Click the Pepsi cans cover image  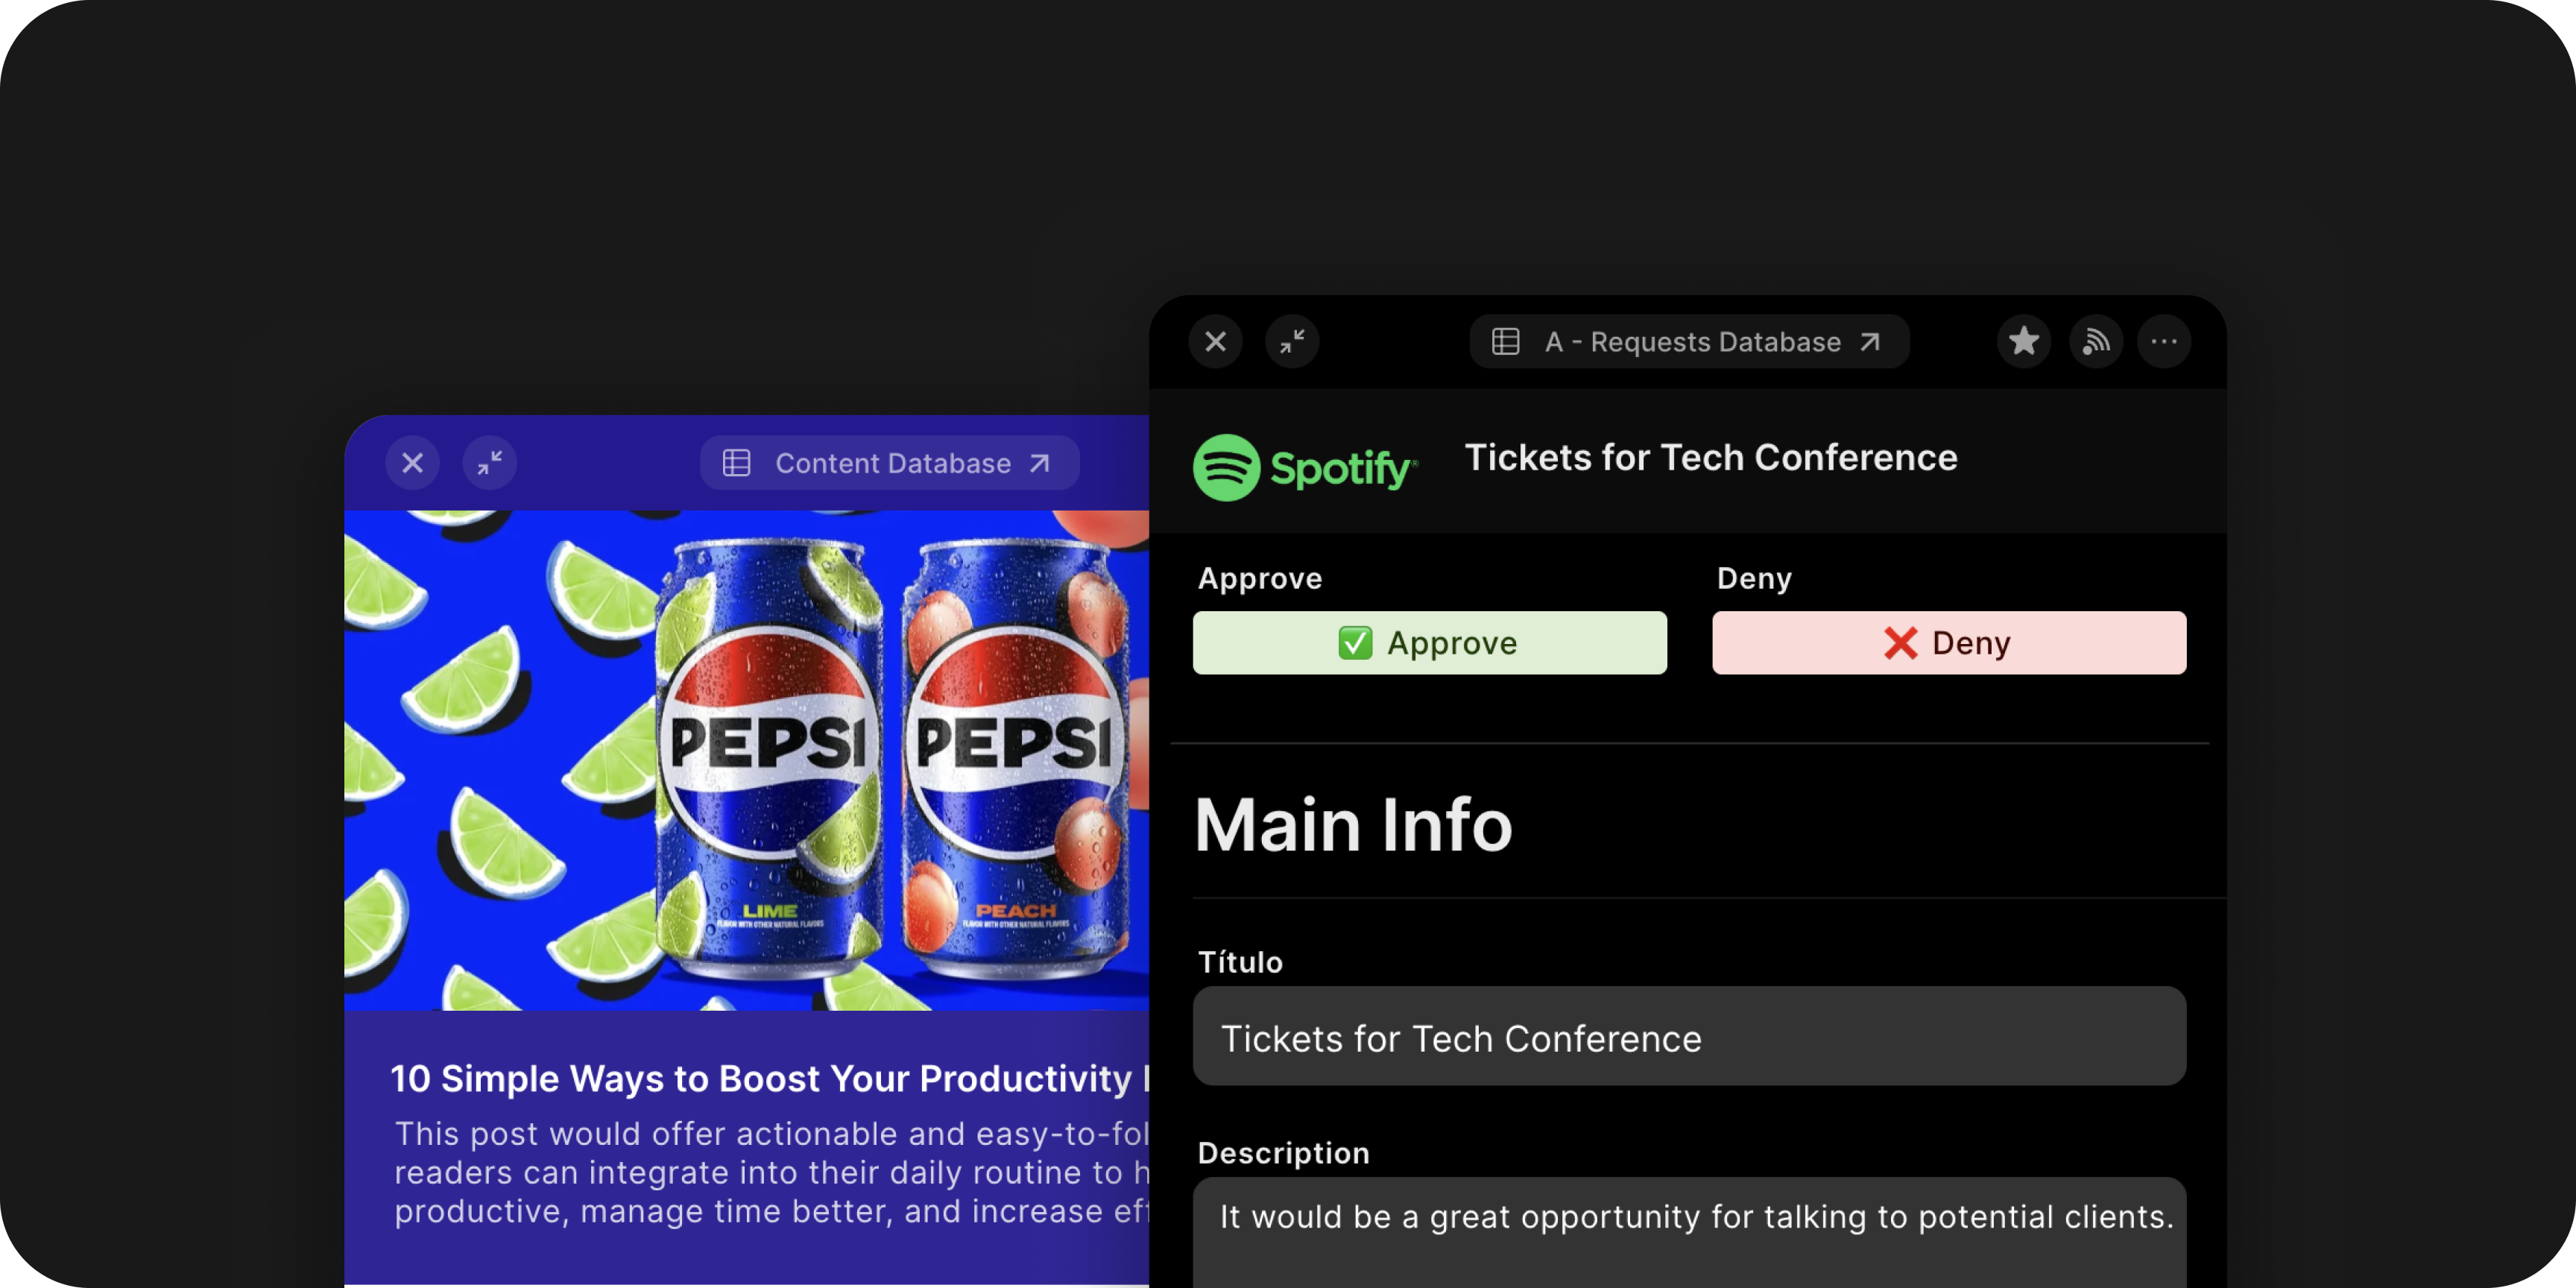pyautogui.click(x=746, y=760)
